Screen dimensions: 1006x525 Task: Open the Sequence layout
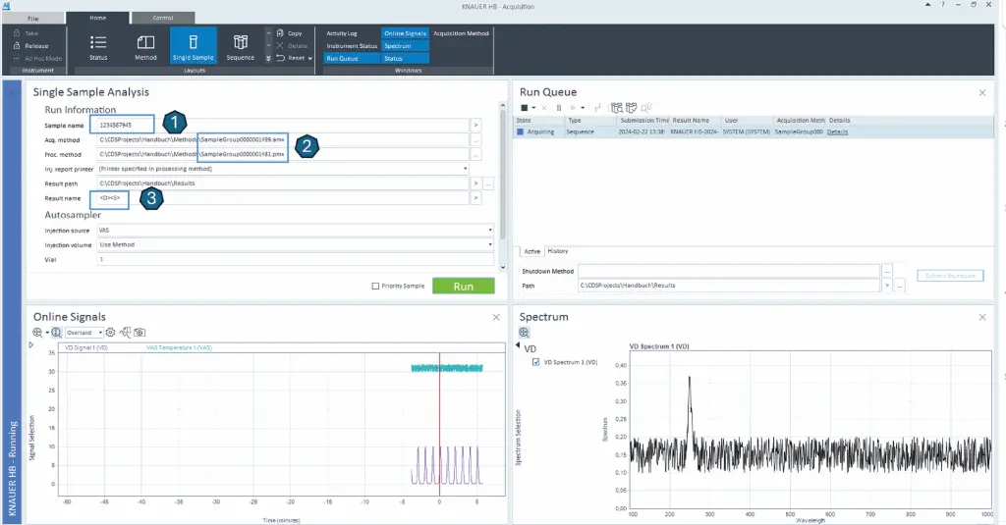241,47
